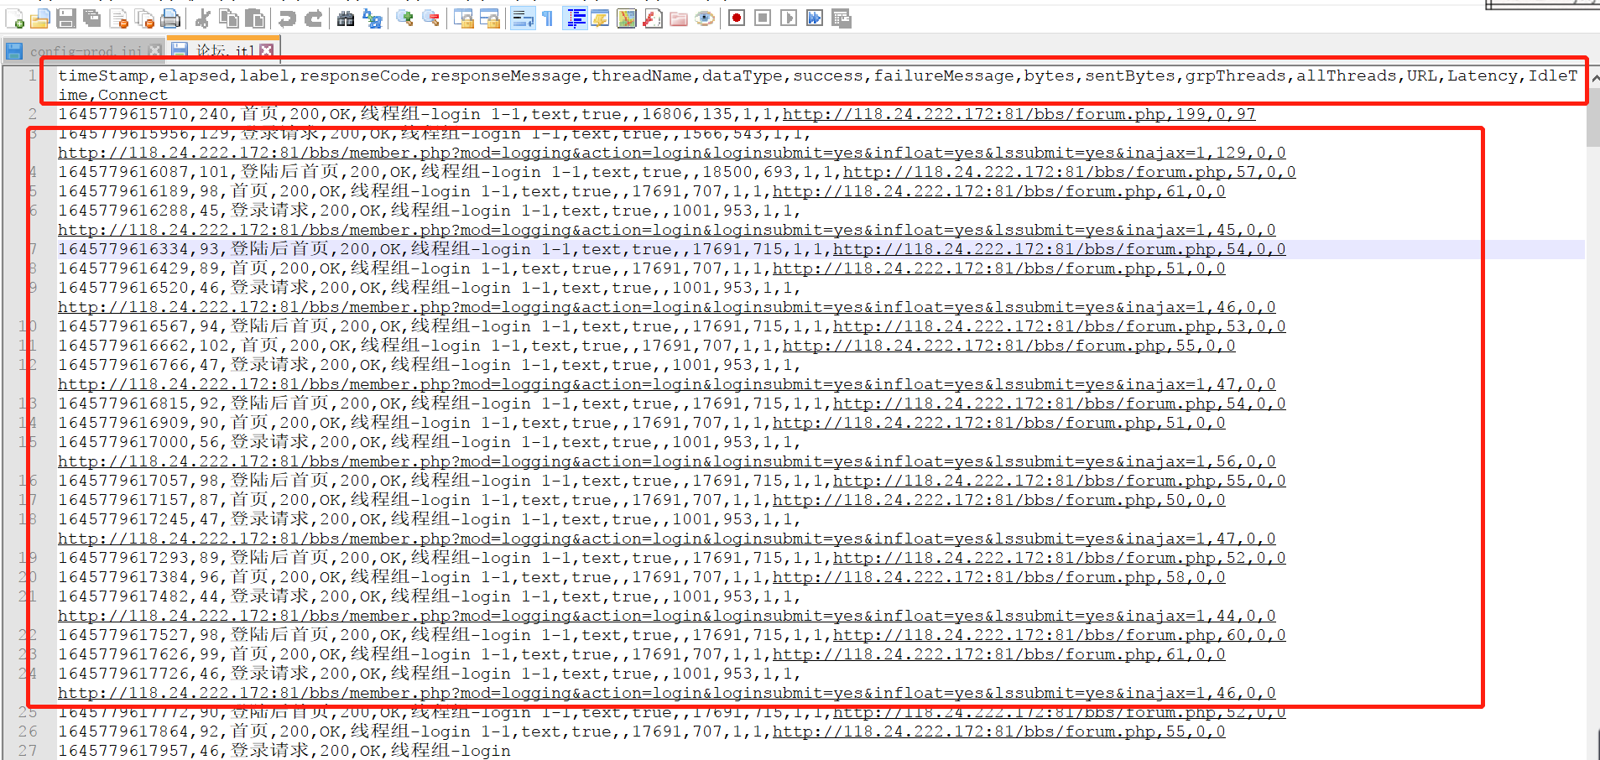
Task: Open member.php login link ending 44,0,0
Action: (x=666, y=616)
